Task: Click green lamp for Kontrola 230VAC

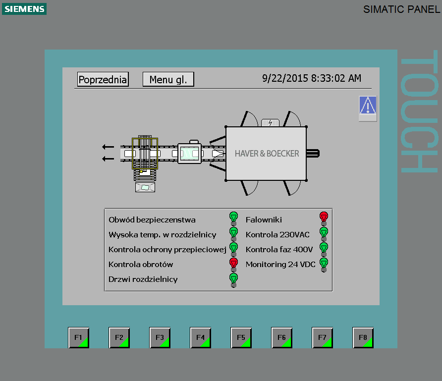Action: point(324,234)
